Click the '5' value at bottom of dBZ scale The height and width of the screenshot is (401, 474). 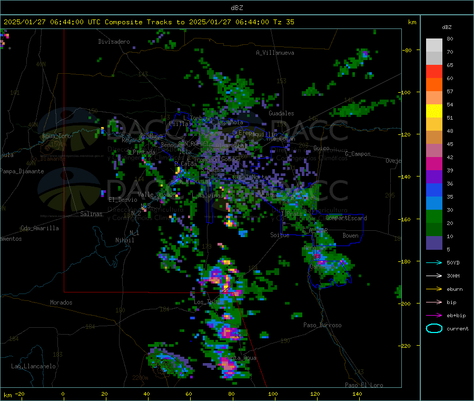448,249
